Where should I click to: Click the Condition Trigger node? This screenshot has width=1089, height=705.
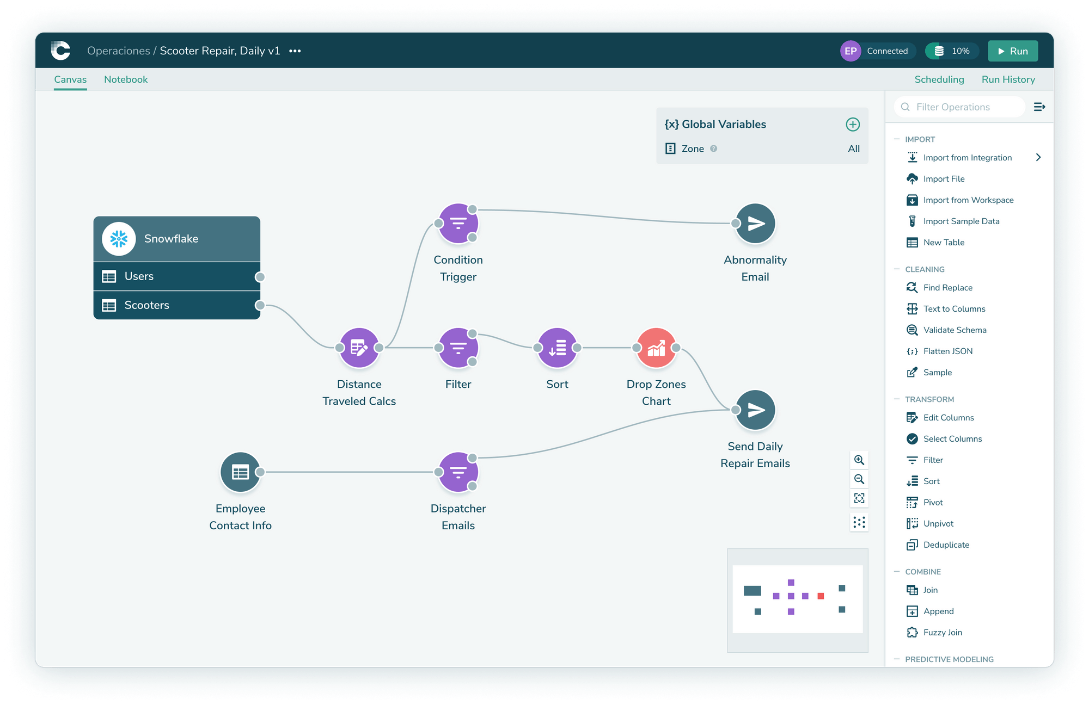[458, 223]
